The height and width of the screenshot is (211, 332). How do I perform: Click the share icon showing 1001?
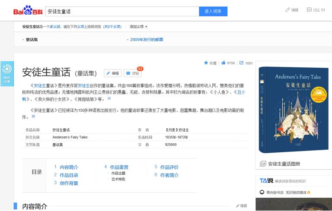241,63
